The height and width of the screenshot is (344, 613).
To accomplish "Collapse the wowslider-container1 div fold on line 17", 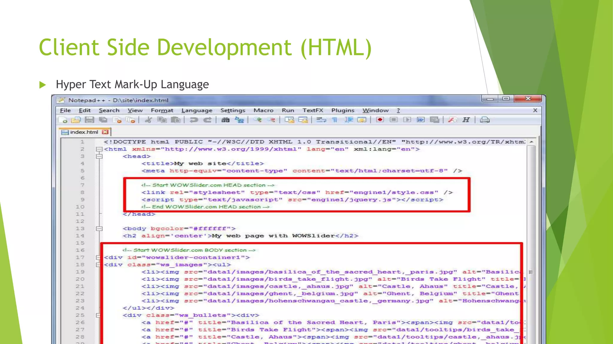I will 98,257.
